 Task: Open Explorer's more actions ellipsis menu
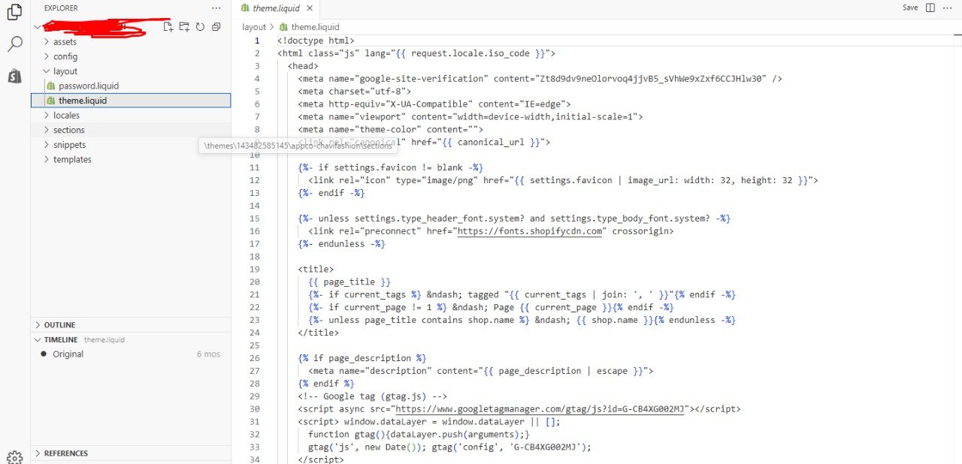click(216, 8)
